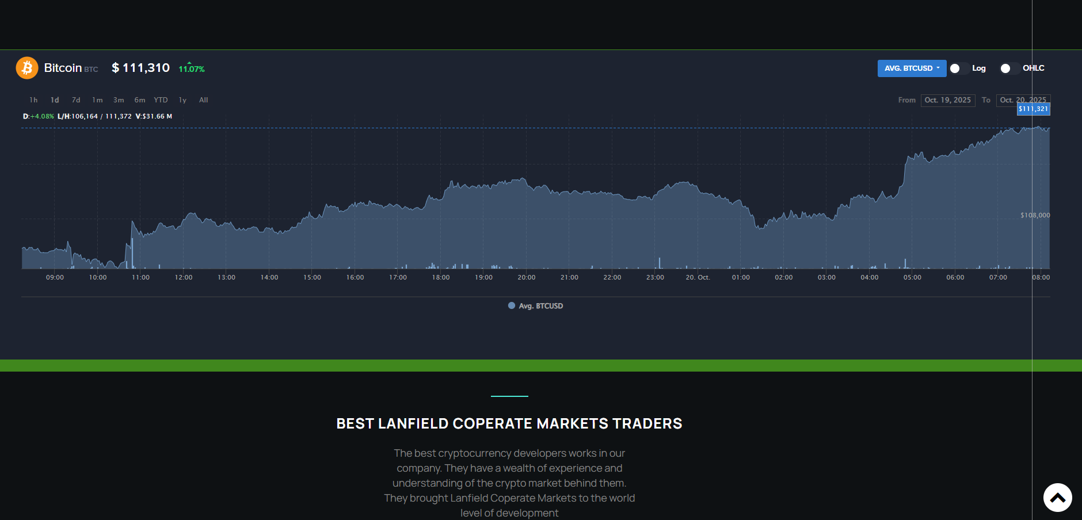This screenshot has height=520, width=1082.
Task: Click the scroll-to-top arrow button
Action: (x=1057, y=498)
